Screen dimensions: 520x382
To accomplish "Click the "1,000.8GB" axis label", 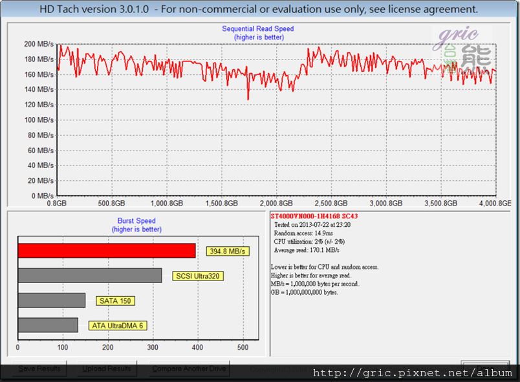I will 166,203.
